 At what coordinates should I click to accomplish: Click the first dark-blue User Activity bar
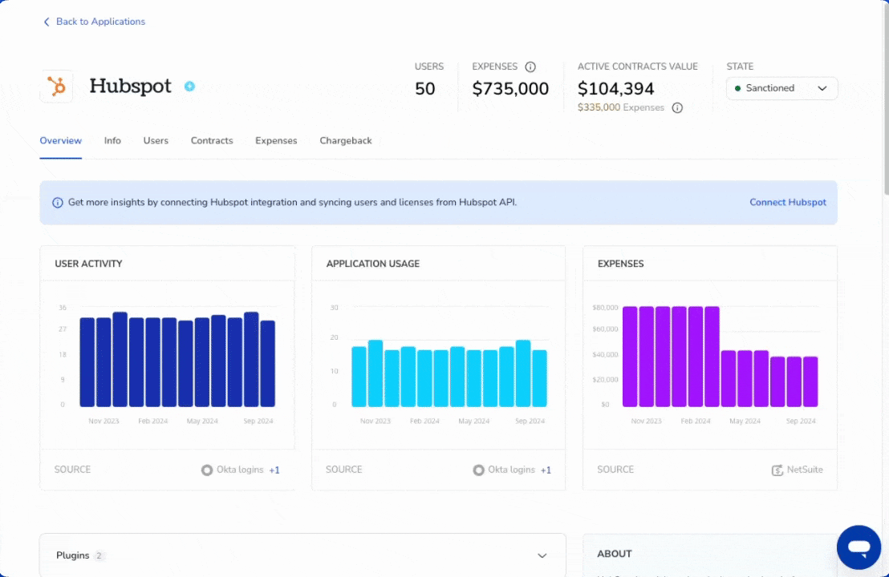pos(87,362)
